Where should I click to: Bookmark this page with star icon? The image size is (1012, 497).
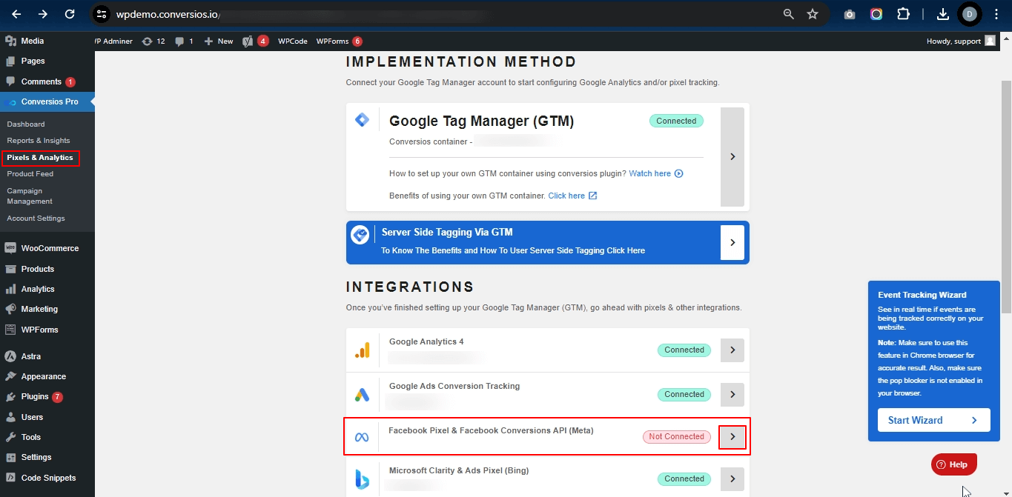click(813, 14)
